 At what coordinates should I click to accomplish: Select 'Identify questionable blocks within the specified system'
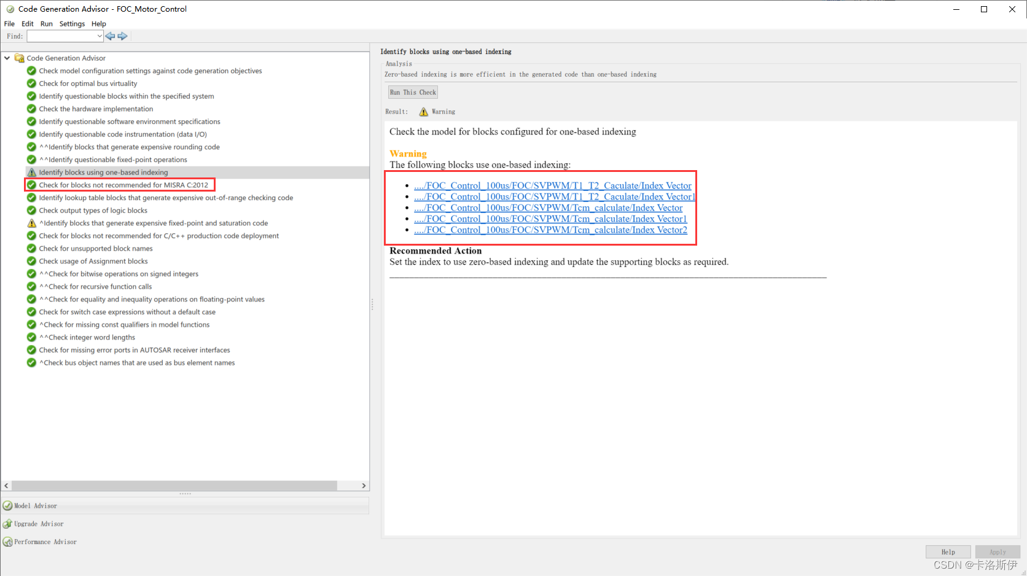pos(127,96)
